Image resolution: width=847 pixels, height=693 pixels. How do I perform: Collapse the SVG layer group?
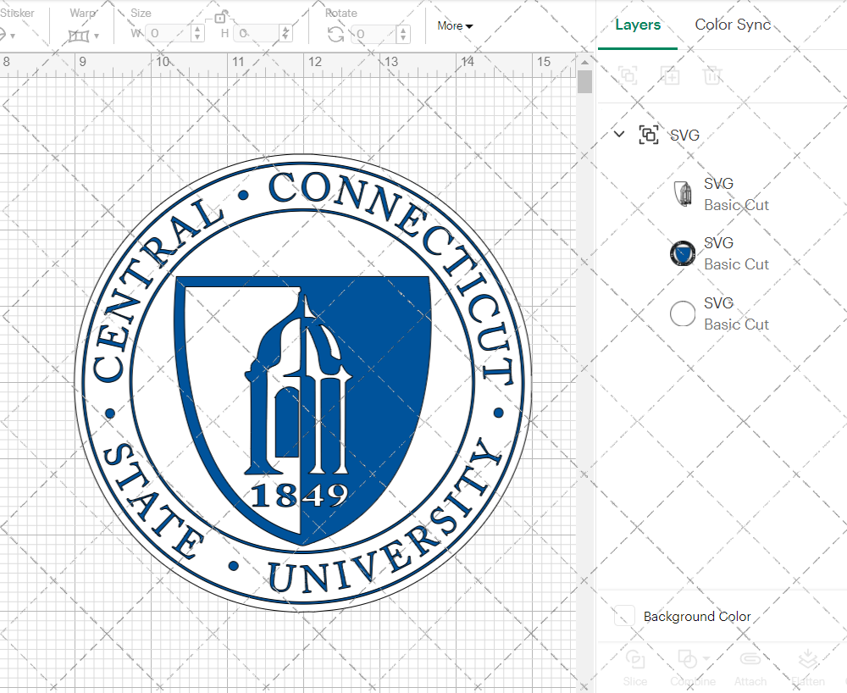(x=618, y=134)
